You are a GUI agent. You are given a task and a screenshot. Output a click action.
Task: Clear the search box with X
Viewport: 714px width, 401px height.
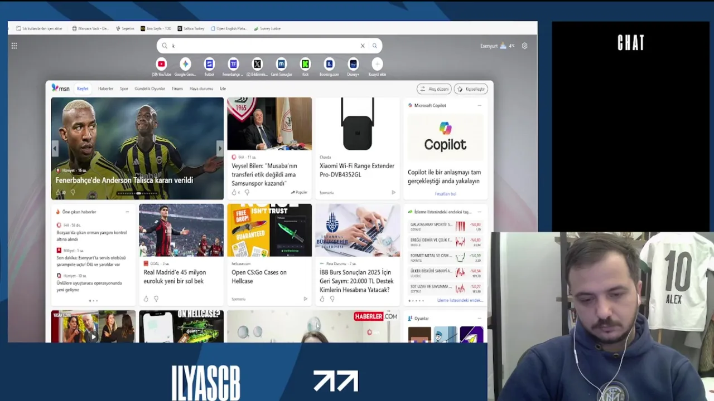363,46
